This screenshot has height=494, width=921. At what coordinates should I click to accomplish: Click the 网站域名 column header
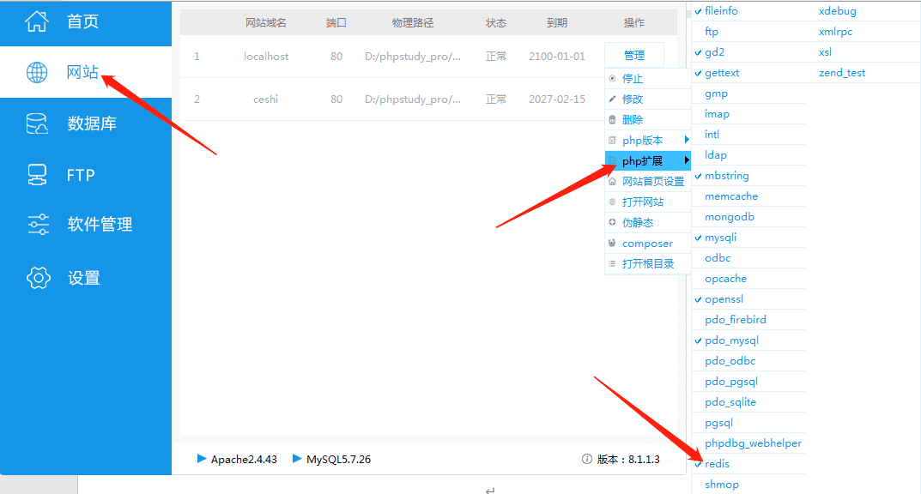point(266,23)
